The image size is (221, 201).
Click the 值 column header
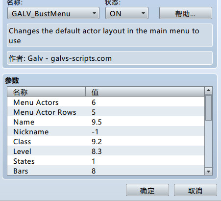[145, 92]
